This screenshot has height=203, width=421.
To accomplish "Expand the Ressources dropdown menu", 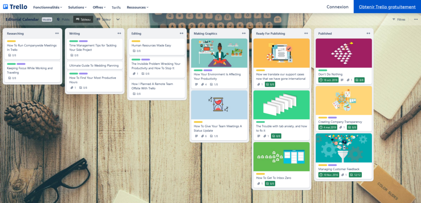I will point(137,7).
